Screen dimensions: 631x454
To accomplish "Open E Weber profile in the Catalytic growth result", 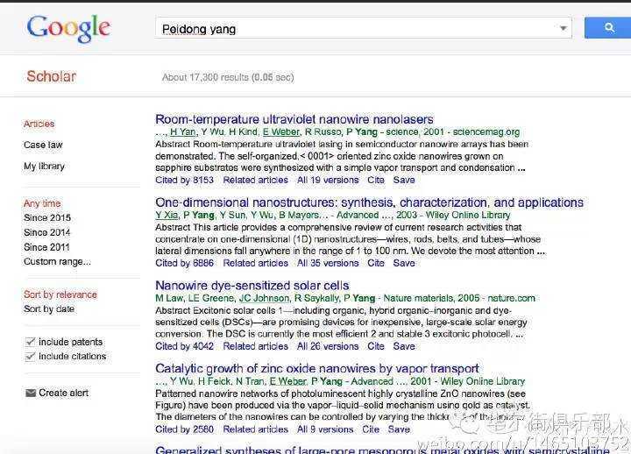I will coord(287,381).
